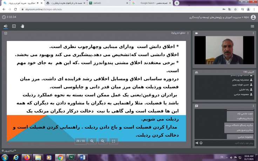Zoom out on the presentation slide

click(103, 141)
